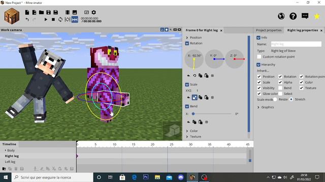Open a project with the folder icon

coord(41,12)
